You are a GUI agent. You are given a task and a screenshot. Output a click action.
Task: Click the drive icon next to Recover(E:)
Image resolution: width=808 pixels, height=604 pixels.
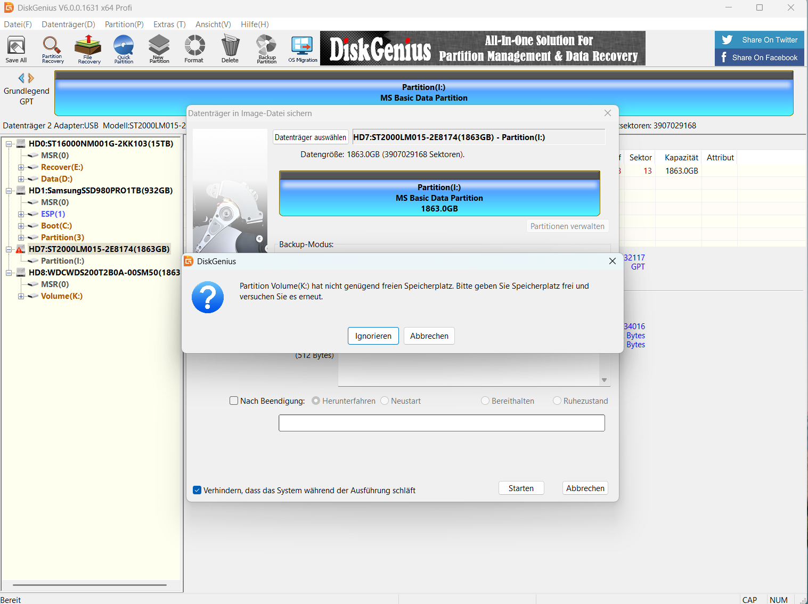coord(33,167)
